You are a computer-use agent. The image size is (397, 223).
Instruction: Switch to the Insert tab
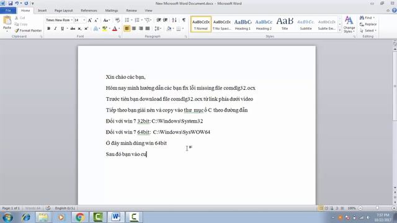click(42, 11)
